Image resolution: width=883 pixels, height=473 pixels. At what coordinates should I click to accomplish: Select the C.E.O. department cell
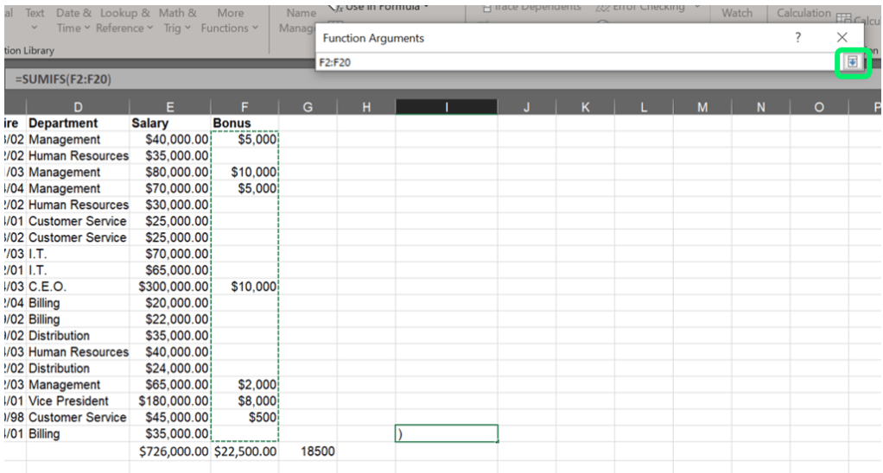click(x=78, y=287)
